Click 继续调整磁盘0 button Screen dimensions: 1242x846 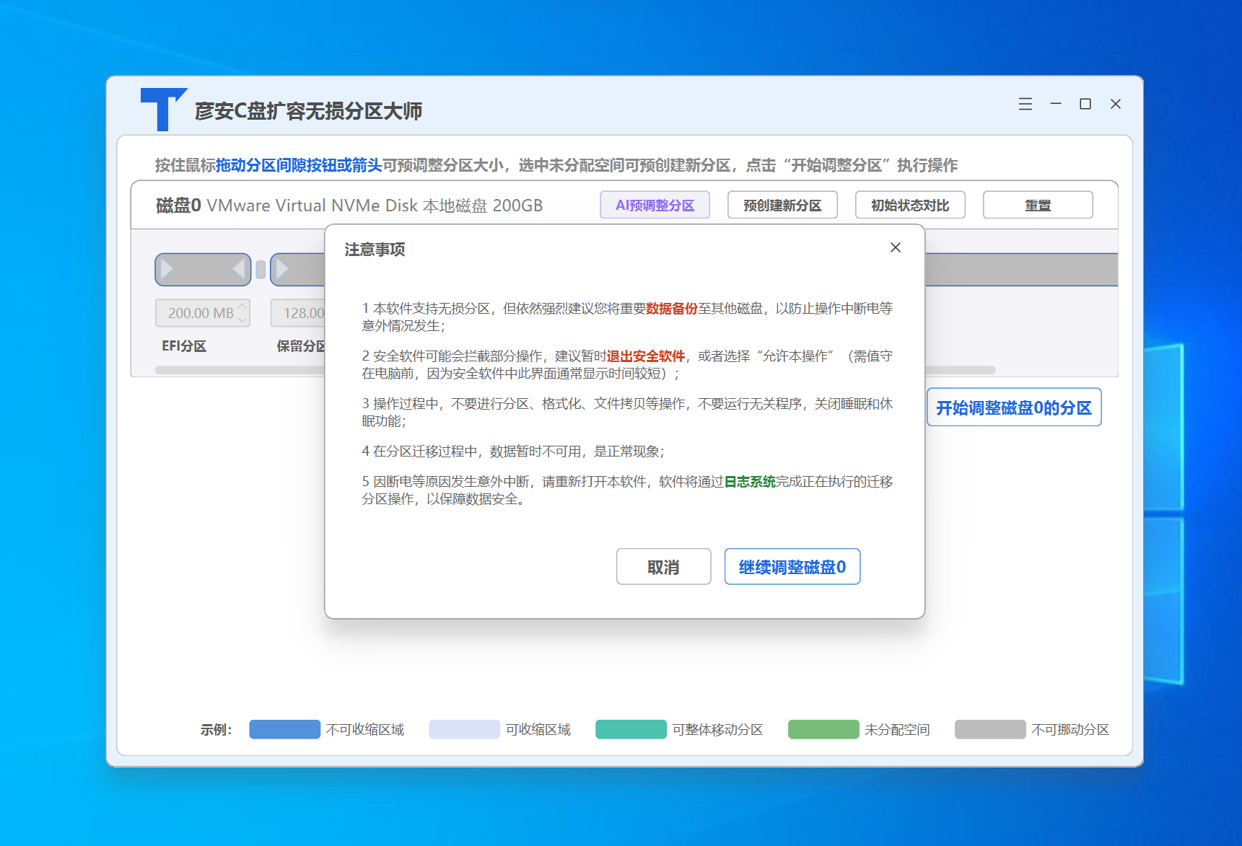(792, 567)
